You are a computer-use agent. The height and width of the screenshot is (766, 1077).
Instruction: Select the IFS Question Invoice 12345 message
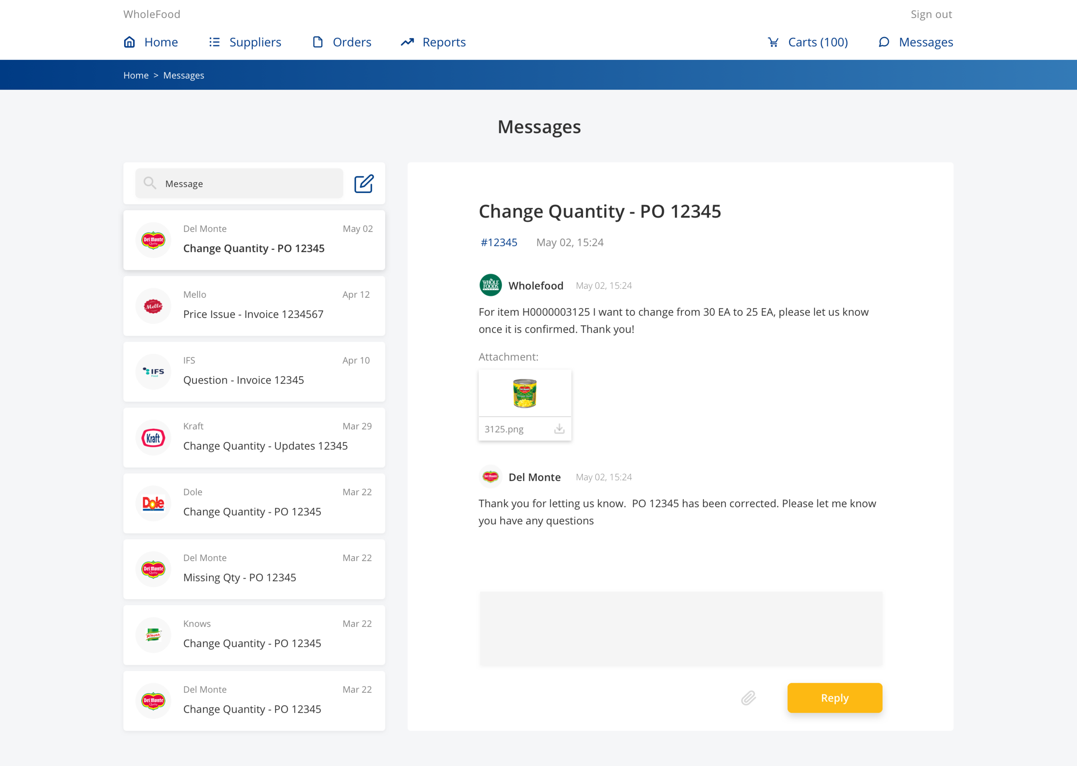[x=254, y=372]
